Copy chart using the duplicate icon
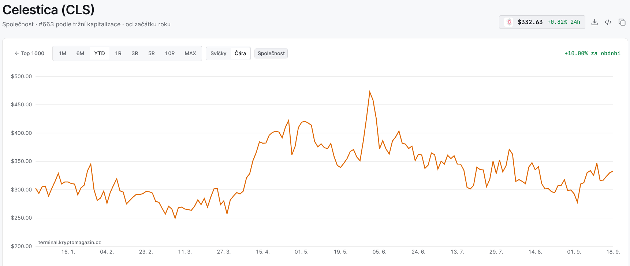 622,22
